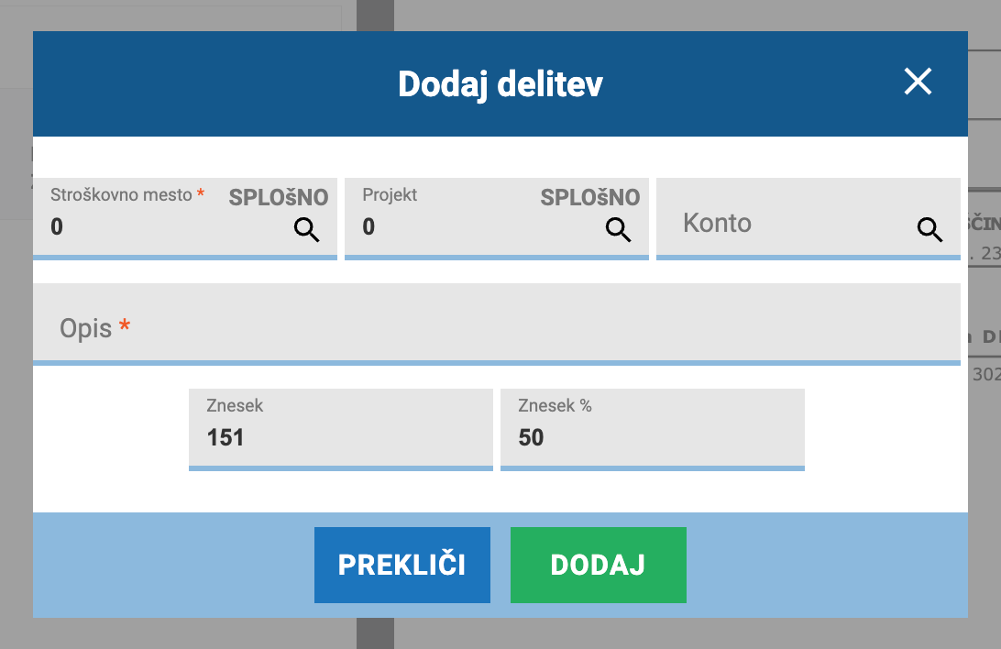Select the Opis description field

tap(497, 324)
